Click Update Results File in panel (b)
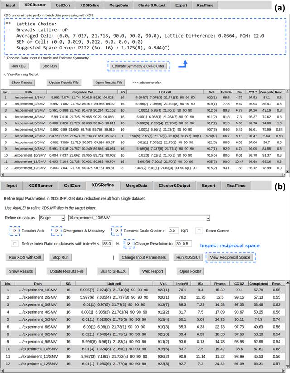 click(67, 271)
